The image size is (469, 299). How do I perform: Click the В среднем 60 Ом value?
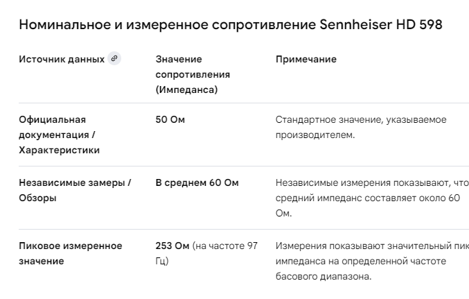coord(197,183)
